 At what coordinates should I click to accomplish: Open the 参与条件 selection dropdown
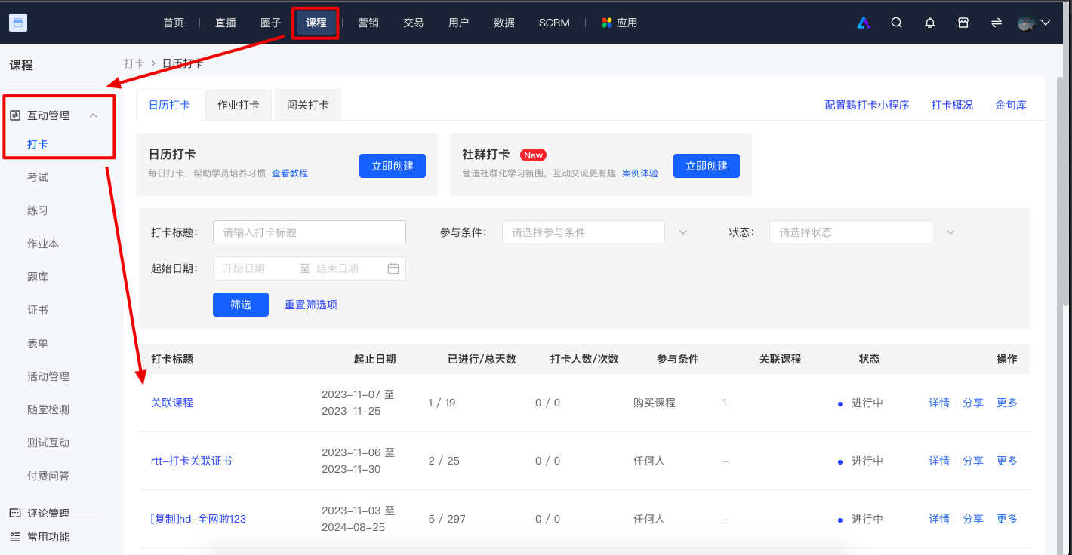click(584, 232)
